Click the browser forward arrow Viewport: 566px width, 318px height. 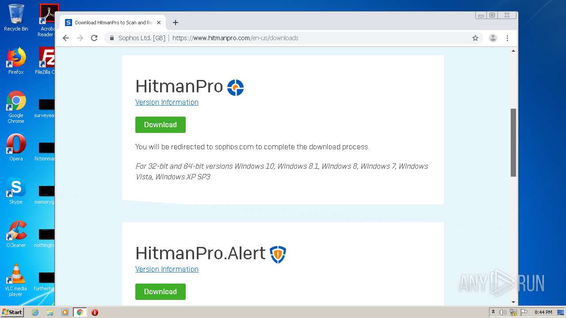80,38
